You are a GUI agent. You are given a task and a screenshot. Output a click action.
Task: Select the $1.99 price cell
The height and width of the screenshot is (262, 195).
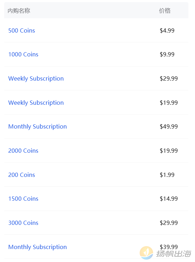coord(167,175)
